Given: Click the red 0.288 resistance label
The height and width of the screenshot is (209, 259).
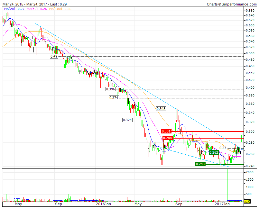Looking at the screenshot, I should tap(168, 138).
